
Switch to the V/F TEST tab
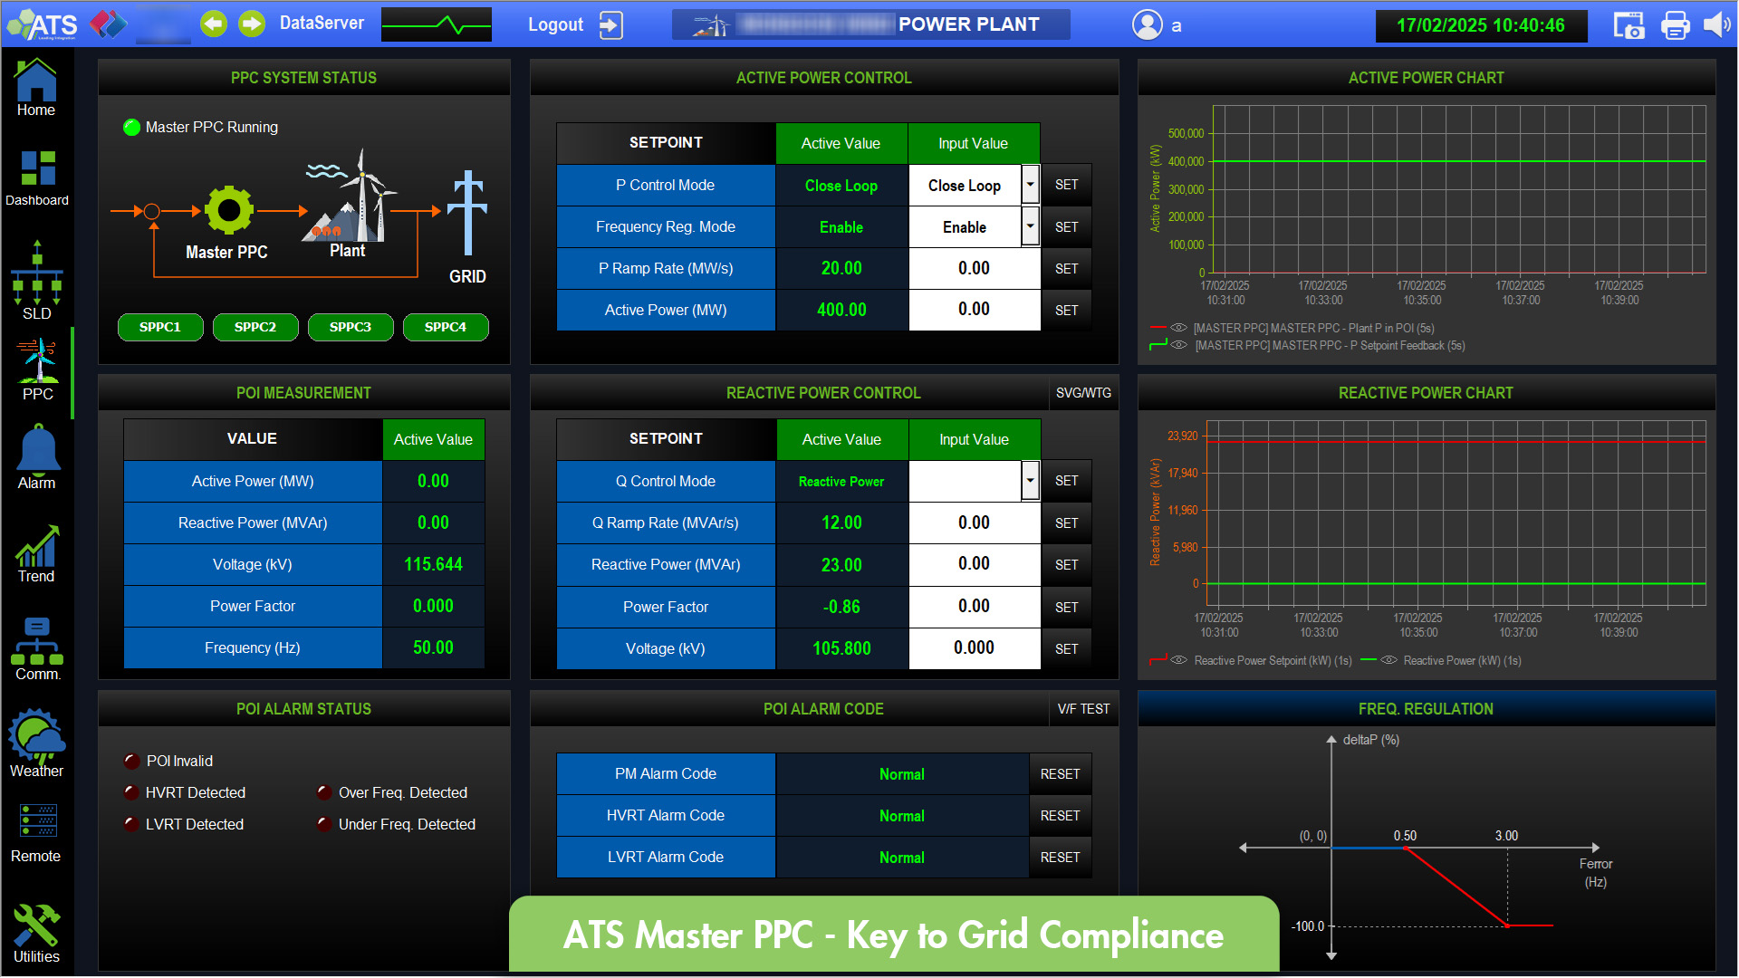(1083, 709)
